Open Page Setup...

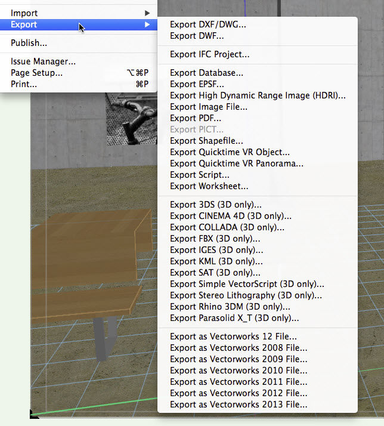point(79,73)
